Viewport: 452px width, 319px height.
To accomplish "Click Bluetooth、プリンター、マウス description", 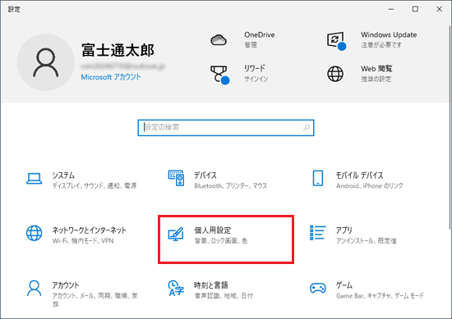I will [x=231, y=186].
